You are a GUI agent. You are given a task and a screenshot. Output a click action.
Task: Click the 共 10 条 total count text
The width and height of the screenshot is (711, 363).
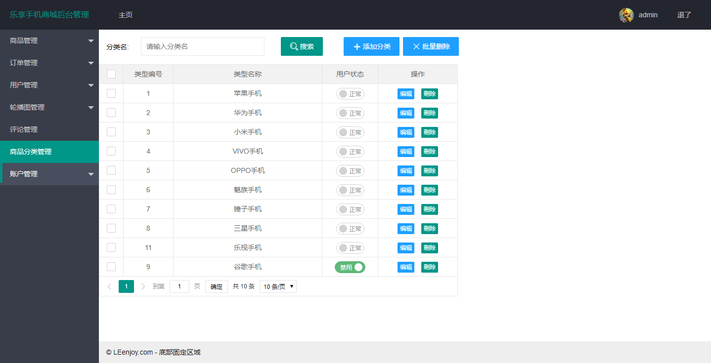[244, 286]
